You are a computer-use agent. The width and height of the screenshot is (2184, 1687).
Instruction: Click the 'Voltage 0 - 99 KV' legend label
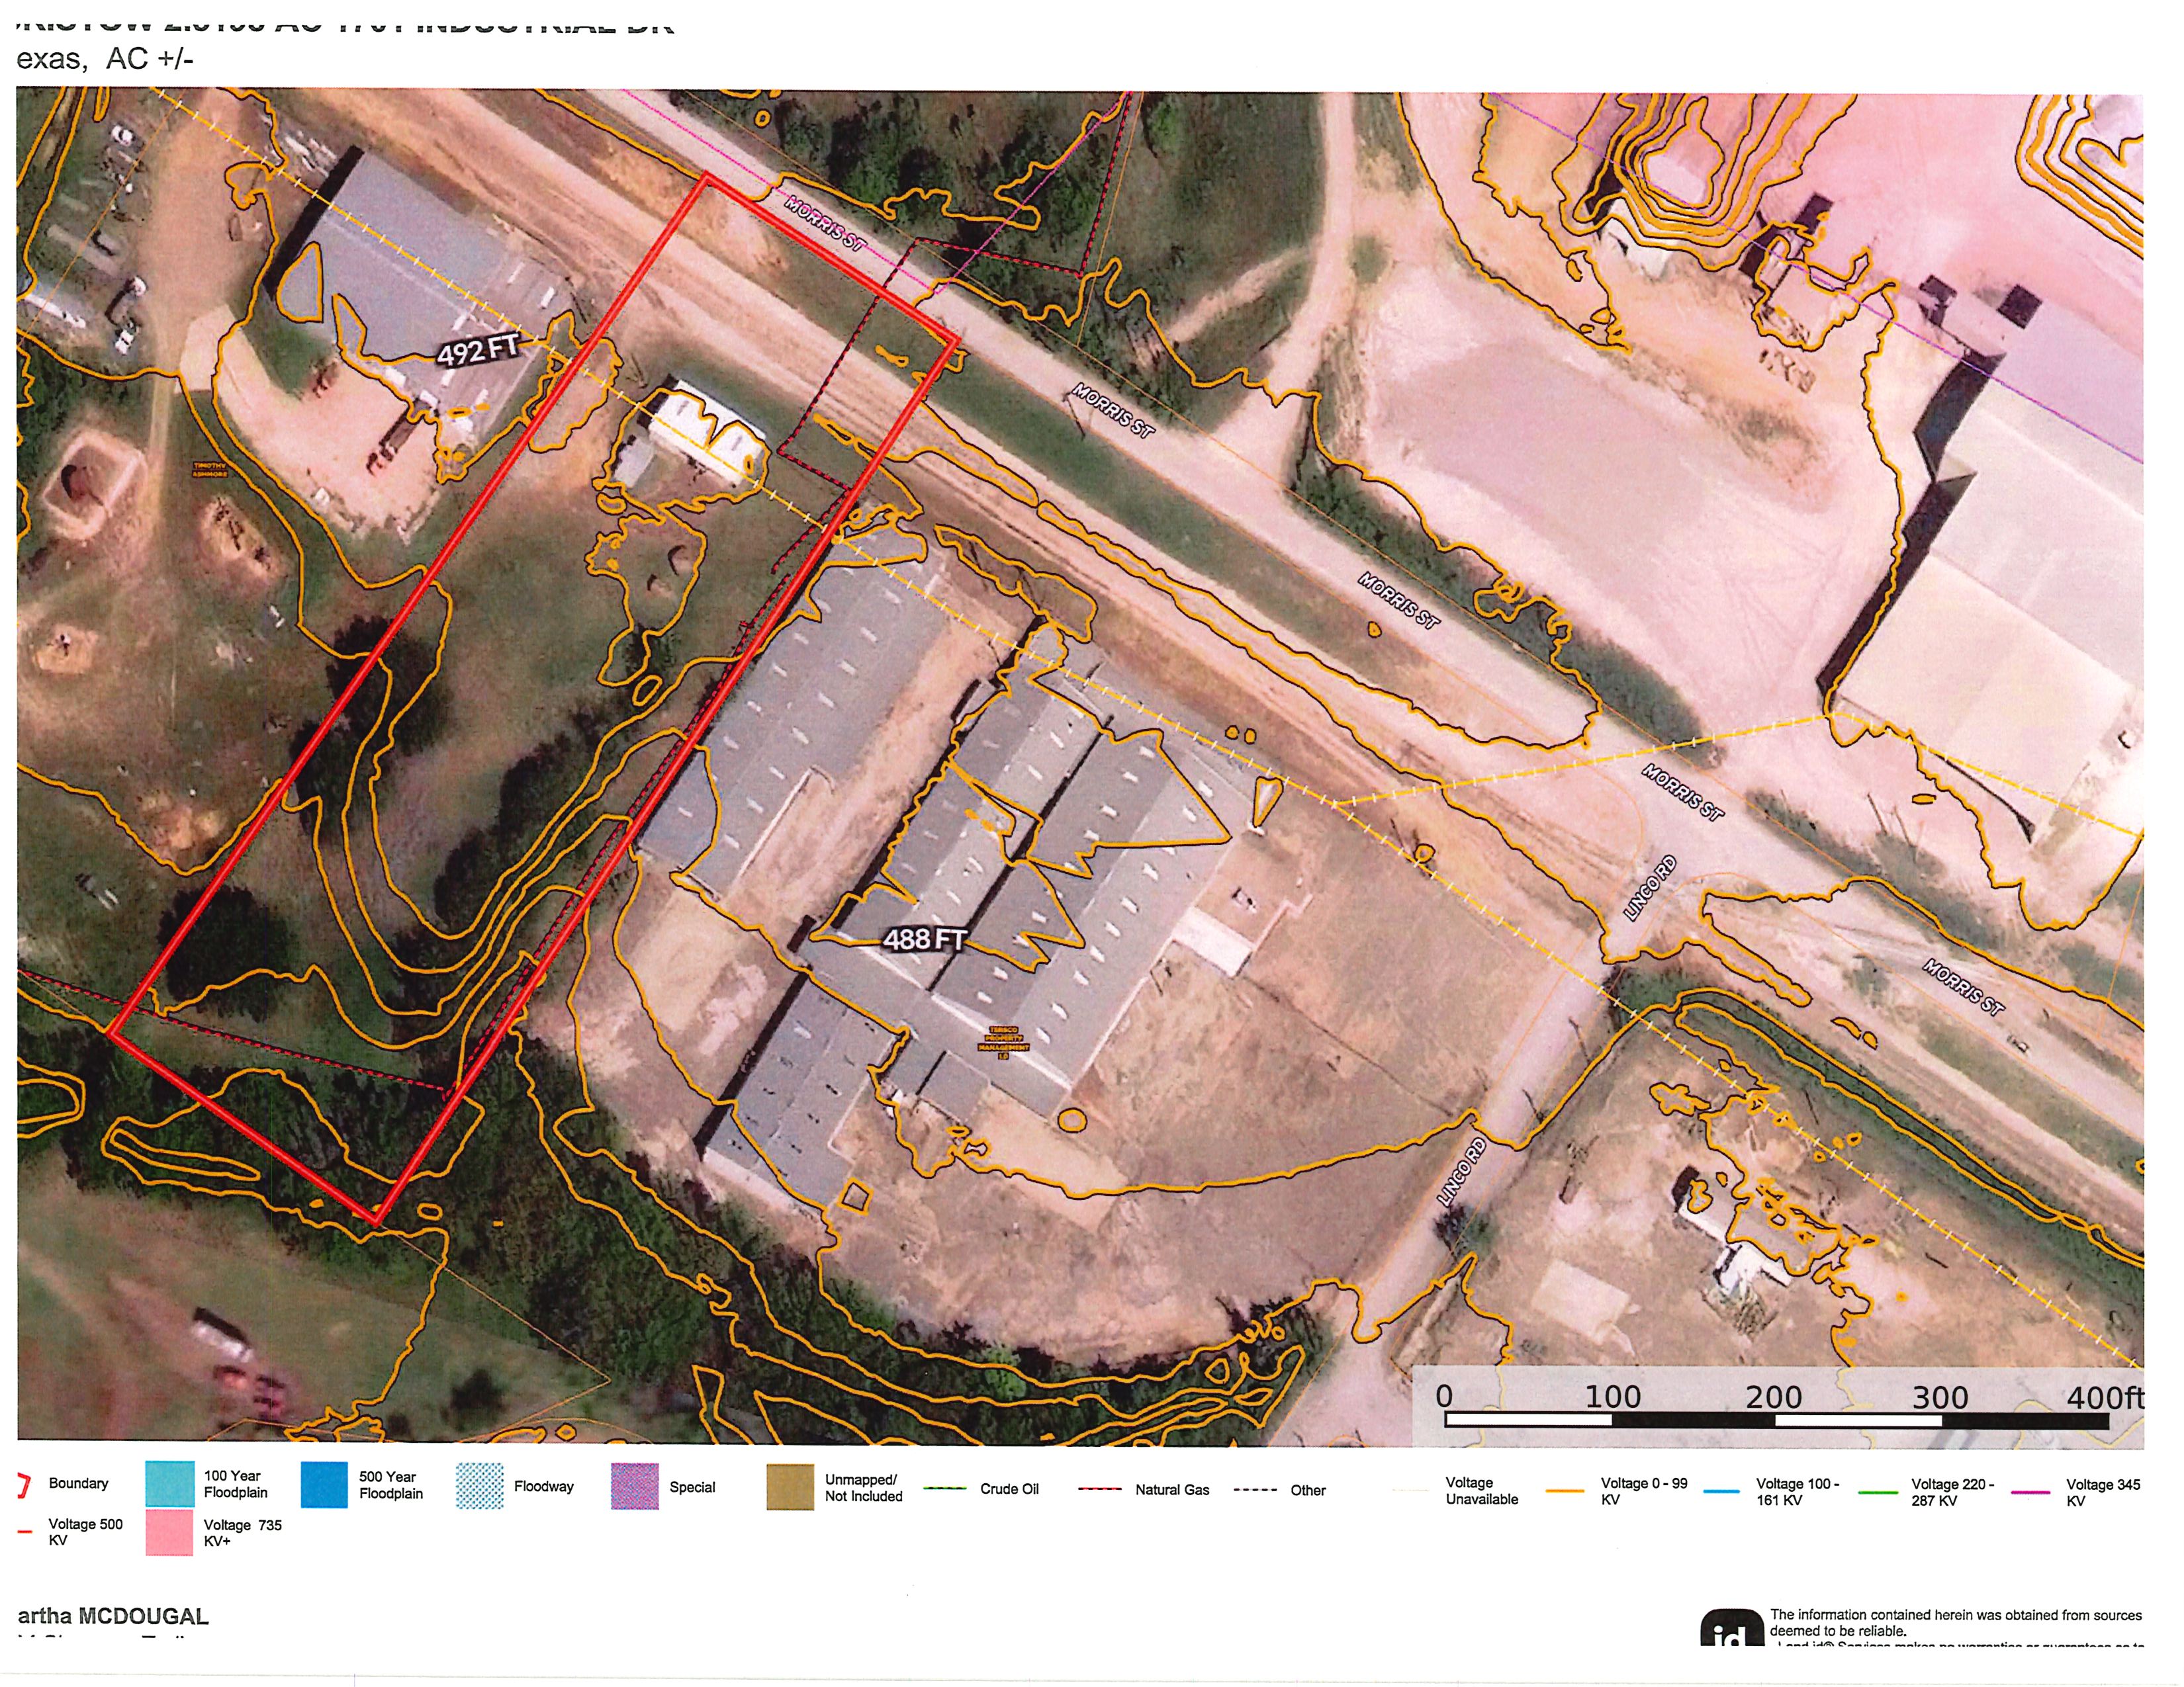pos(1644,1491)
